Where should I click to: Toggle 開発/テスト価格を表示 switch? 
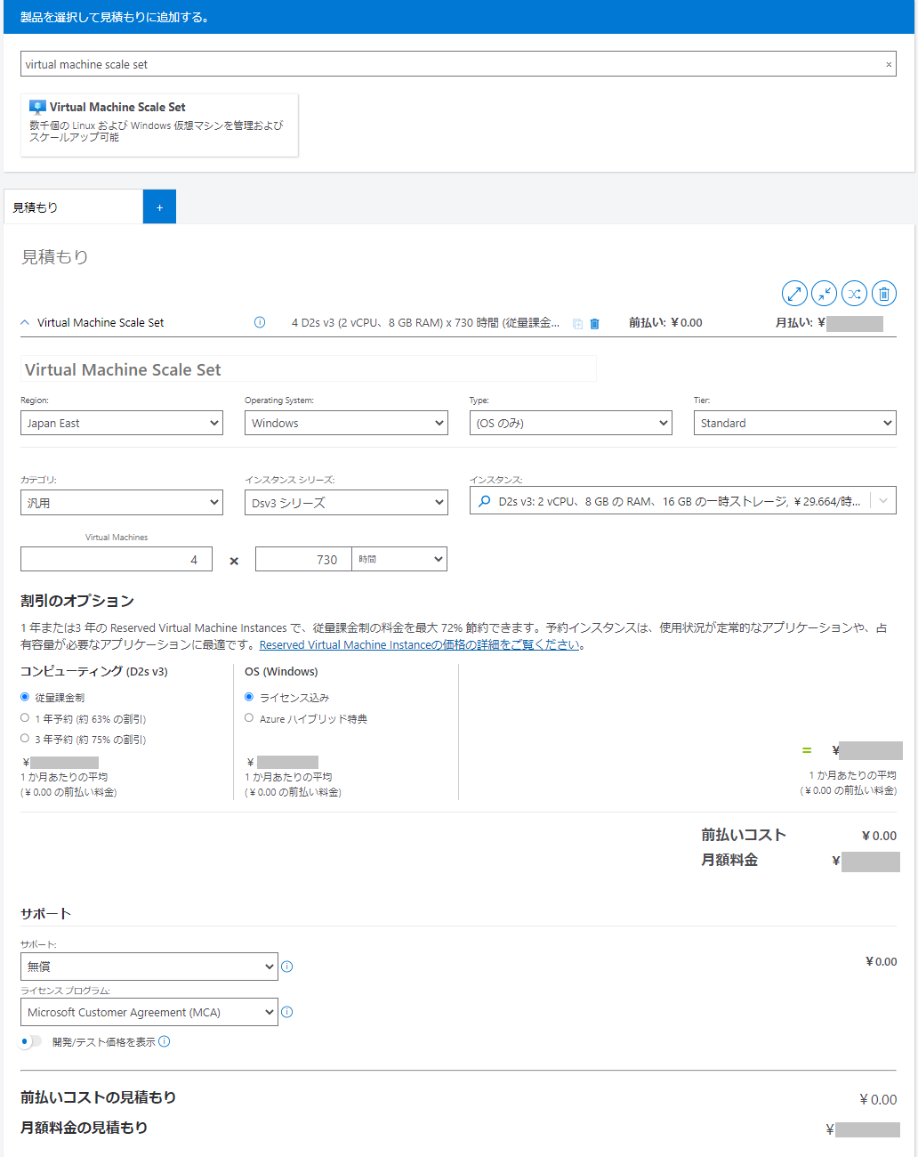(x=30, y=1041)
